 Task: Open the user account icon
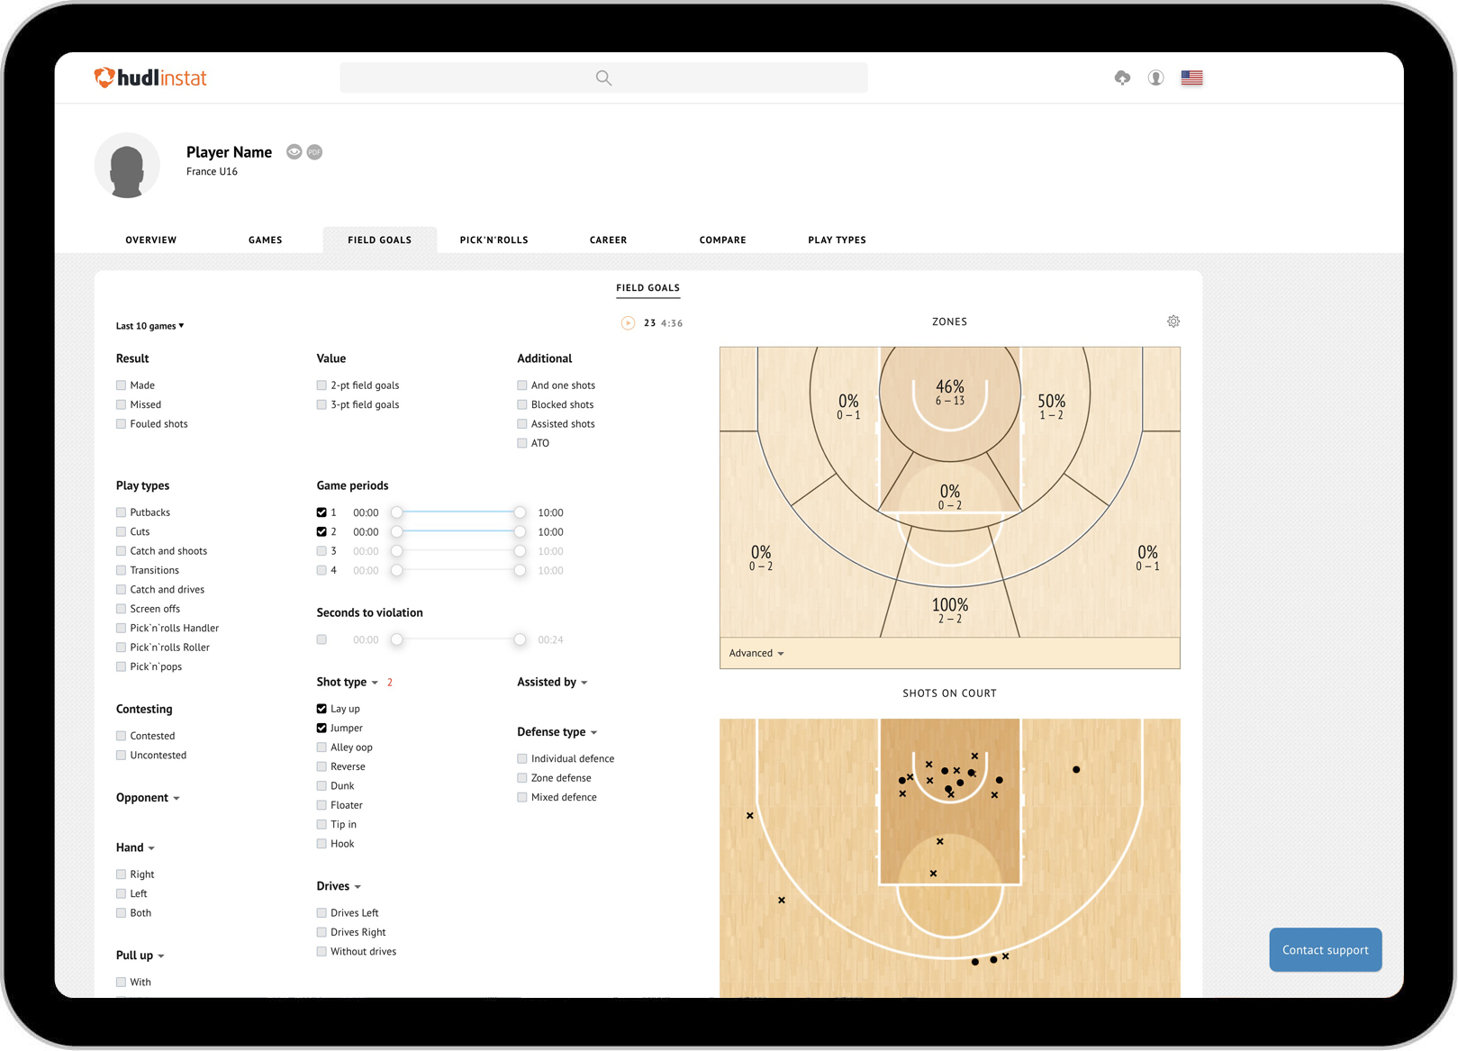pos(1155,77)
